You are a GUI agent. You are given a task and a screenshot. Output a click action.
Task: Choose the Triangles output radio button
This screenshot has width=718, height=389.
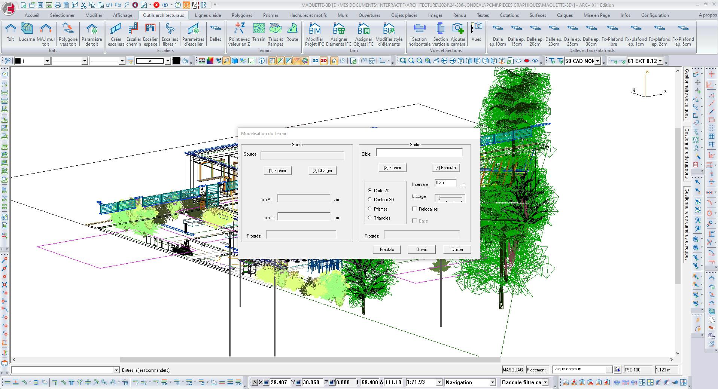coord(370,218)
